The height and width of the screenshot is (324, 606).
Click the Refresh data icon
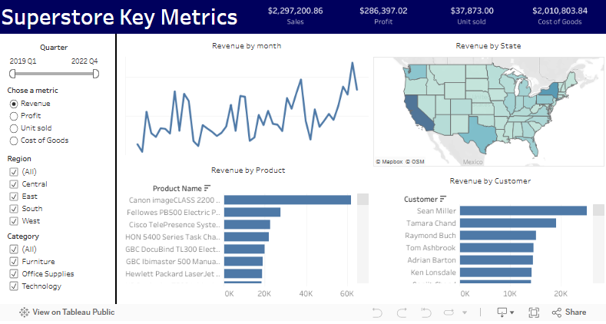(x=449, y=312)
